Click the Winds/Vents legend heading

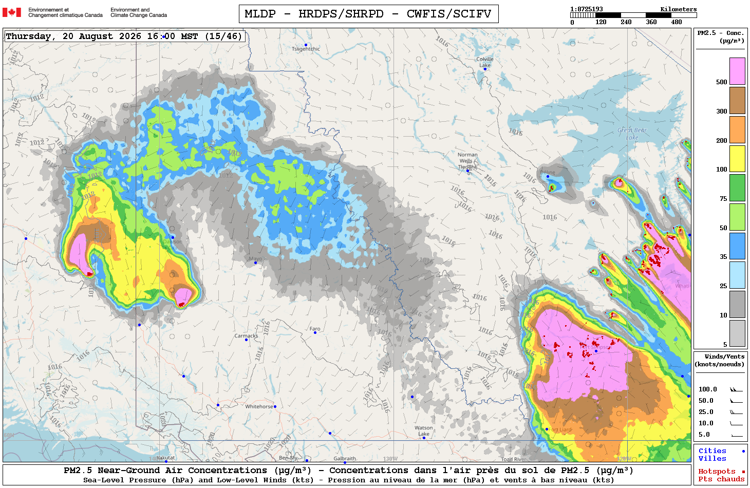pos(720,360)
